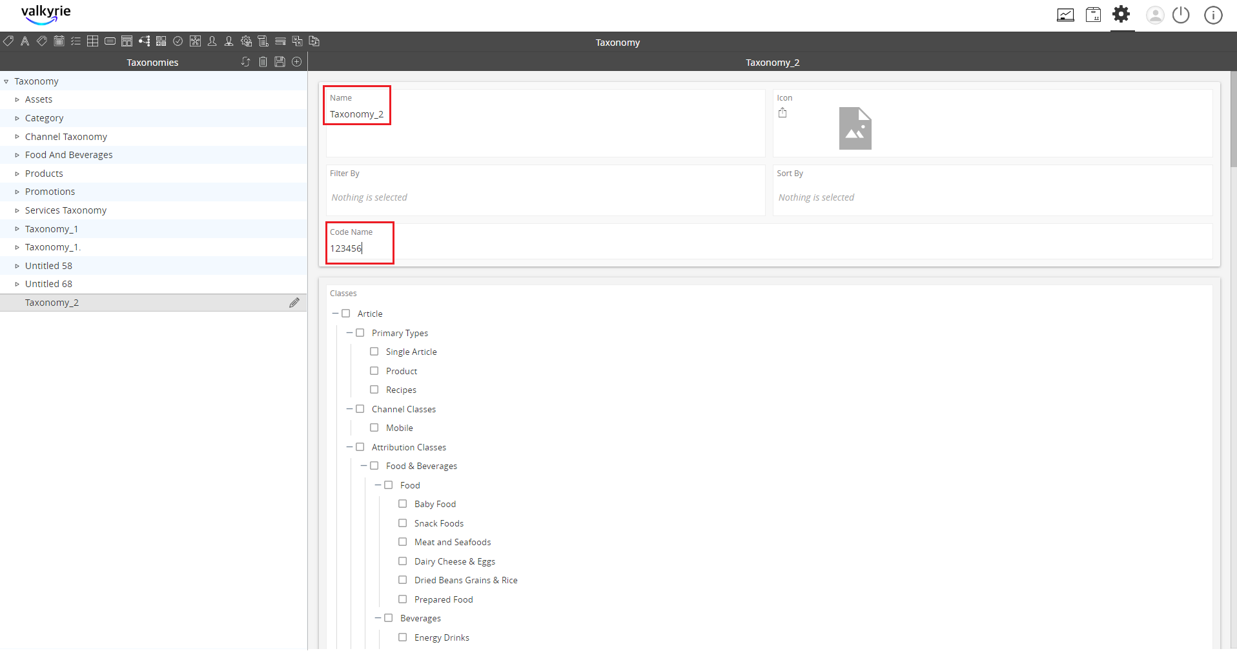Expand the Promotions tree node

coord(17,192)
